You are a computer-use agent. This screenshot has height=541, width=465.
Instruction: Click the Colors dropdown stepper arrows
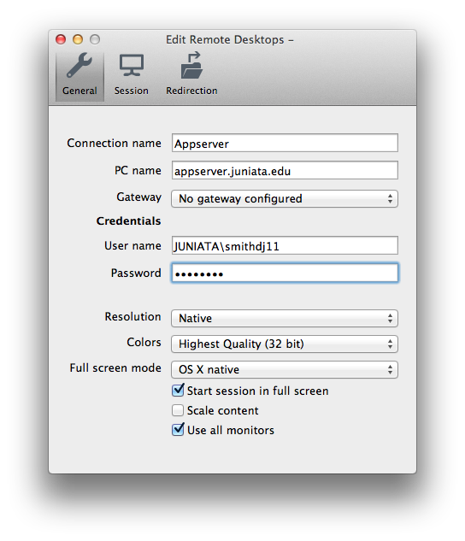coord(390,344)
